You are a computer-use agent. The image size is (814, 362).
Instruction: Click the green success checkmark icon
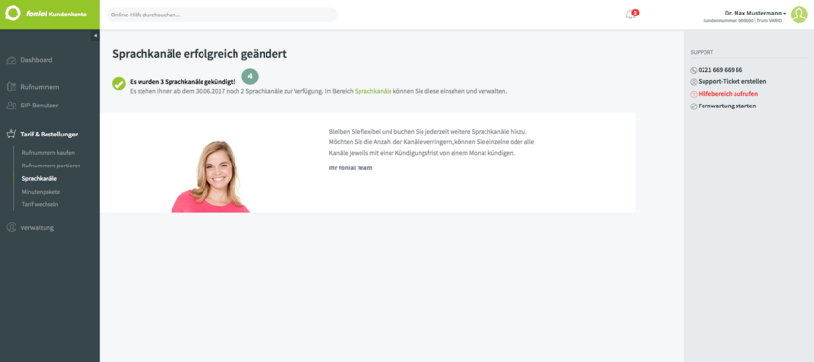click(x=119, y=83)
